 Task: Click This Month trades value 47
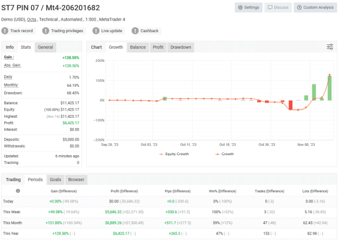tap(265, 223)
